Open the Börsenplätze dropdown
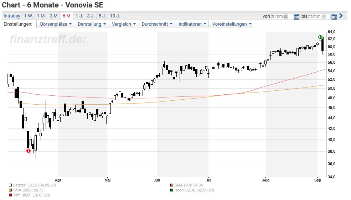This screenshot has width=351, height=200. point(56,24)
